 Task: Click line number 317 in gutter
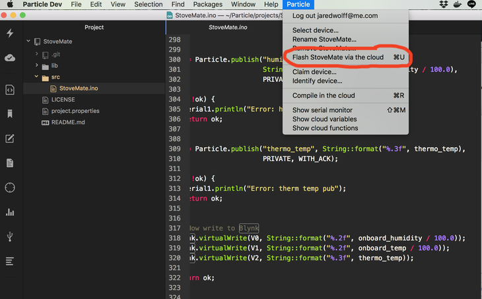tap(174, 228)
